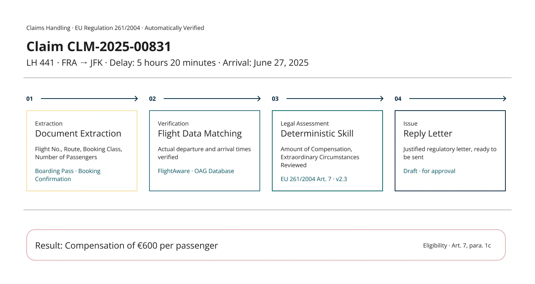Click the step 01 number label
The height and width of the screenshot is (284, 535).
coord(30,99)
